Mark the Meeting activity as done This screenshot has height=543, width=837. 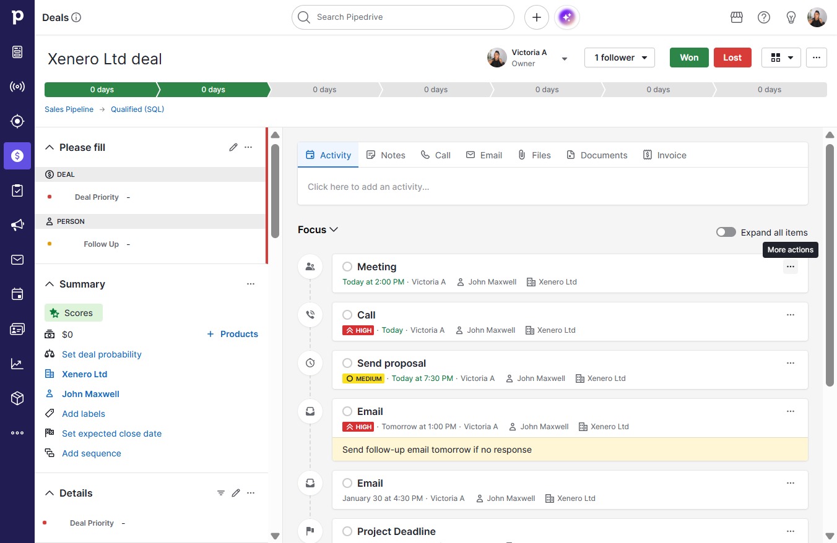[x=347, y=267]
